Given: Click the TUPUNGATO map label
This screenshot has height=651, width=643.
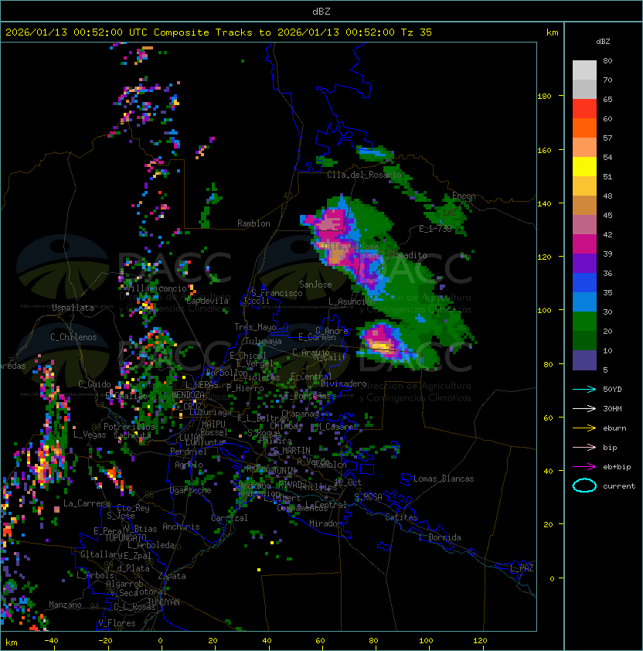Looking at the screenshot, I should pyautogui.click(x=125, y=537).
